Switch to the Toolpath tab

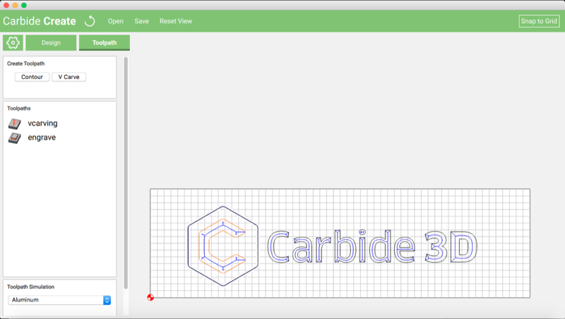(x=105, y=42)
